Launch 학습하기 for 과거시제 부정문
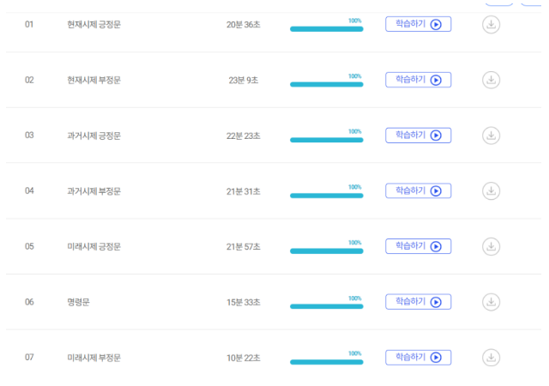Image resolution: width=549 pixels, height=386 pixels. 418,190
